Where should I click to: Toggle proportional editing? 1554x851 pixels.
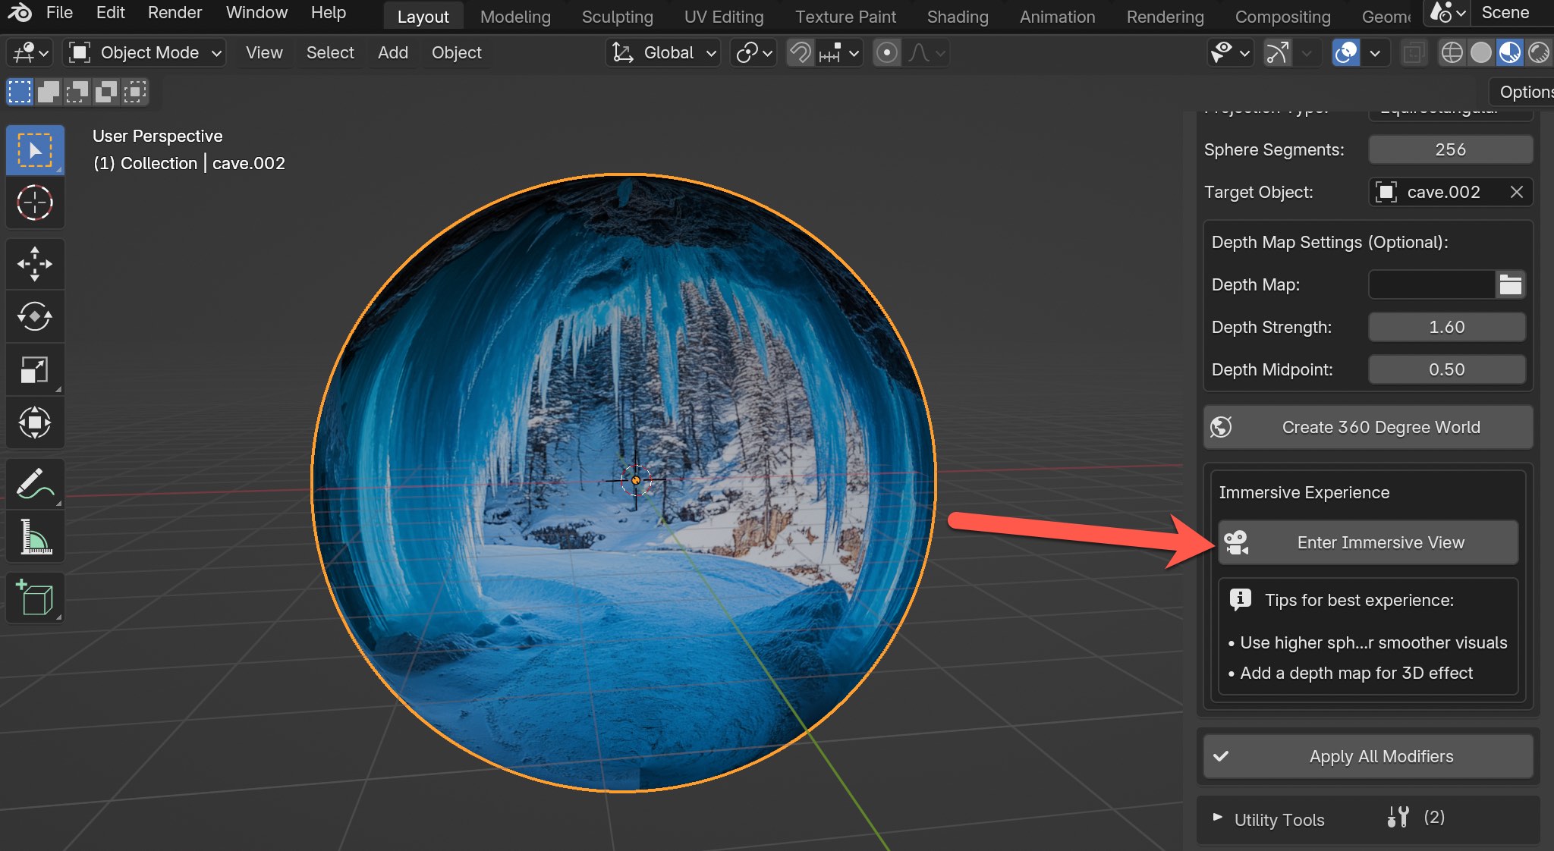886,53
